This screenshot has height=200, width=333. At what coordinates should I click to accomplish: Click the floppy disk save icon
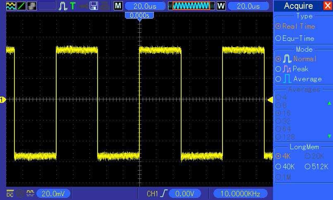click(x=93, y=6)
